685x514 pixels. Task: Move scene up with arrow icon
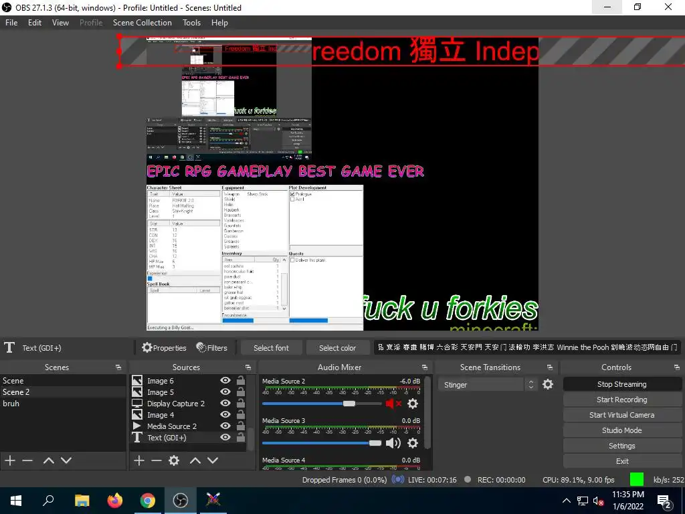point(48,460)
